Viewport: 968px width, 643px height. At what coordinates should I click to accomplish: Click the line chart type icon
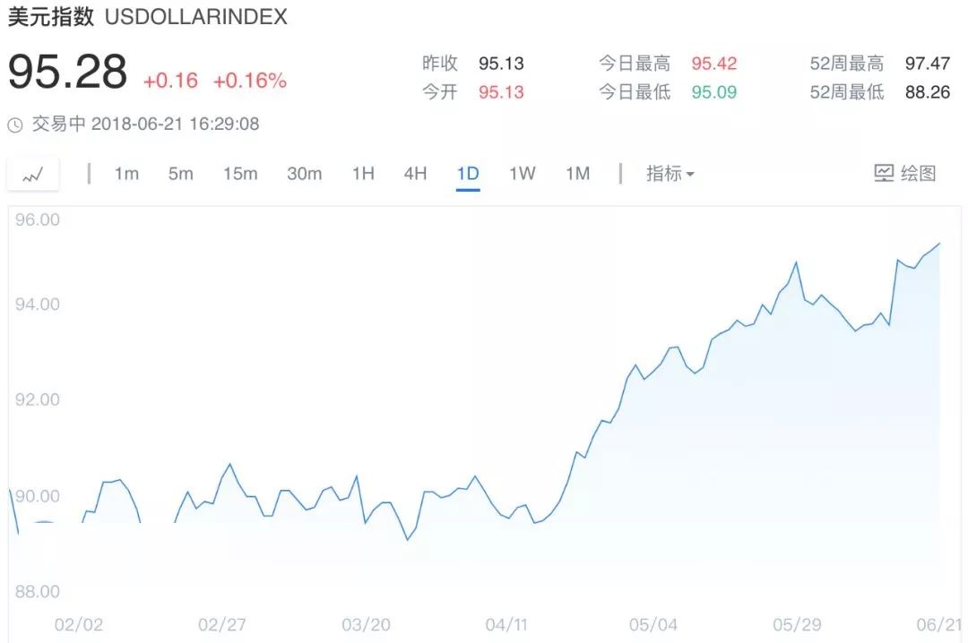pos(33,175)
